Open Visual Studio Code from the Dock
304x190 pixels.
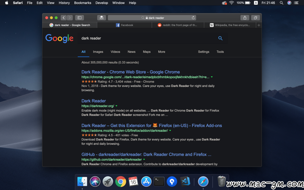pyautogui.click(x=185, y=181)
